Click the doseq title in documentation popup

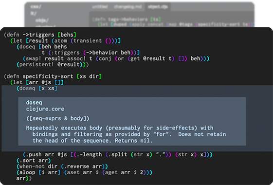(x=34, y=102)
